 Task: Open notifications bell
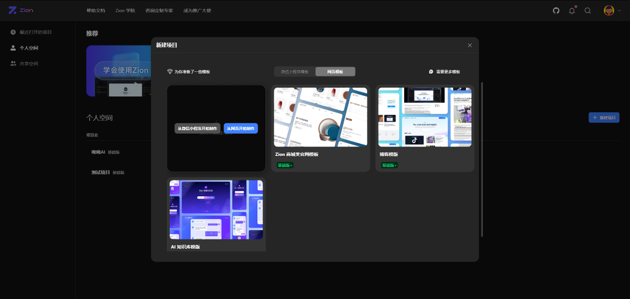pos(572,11)
